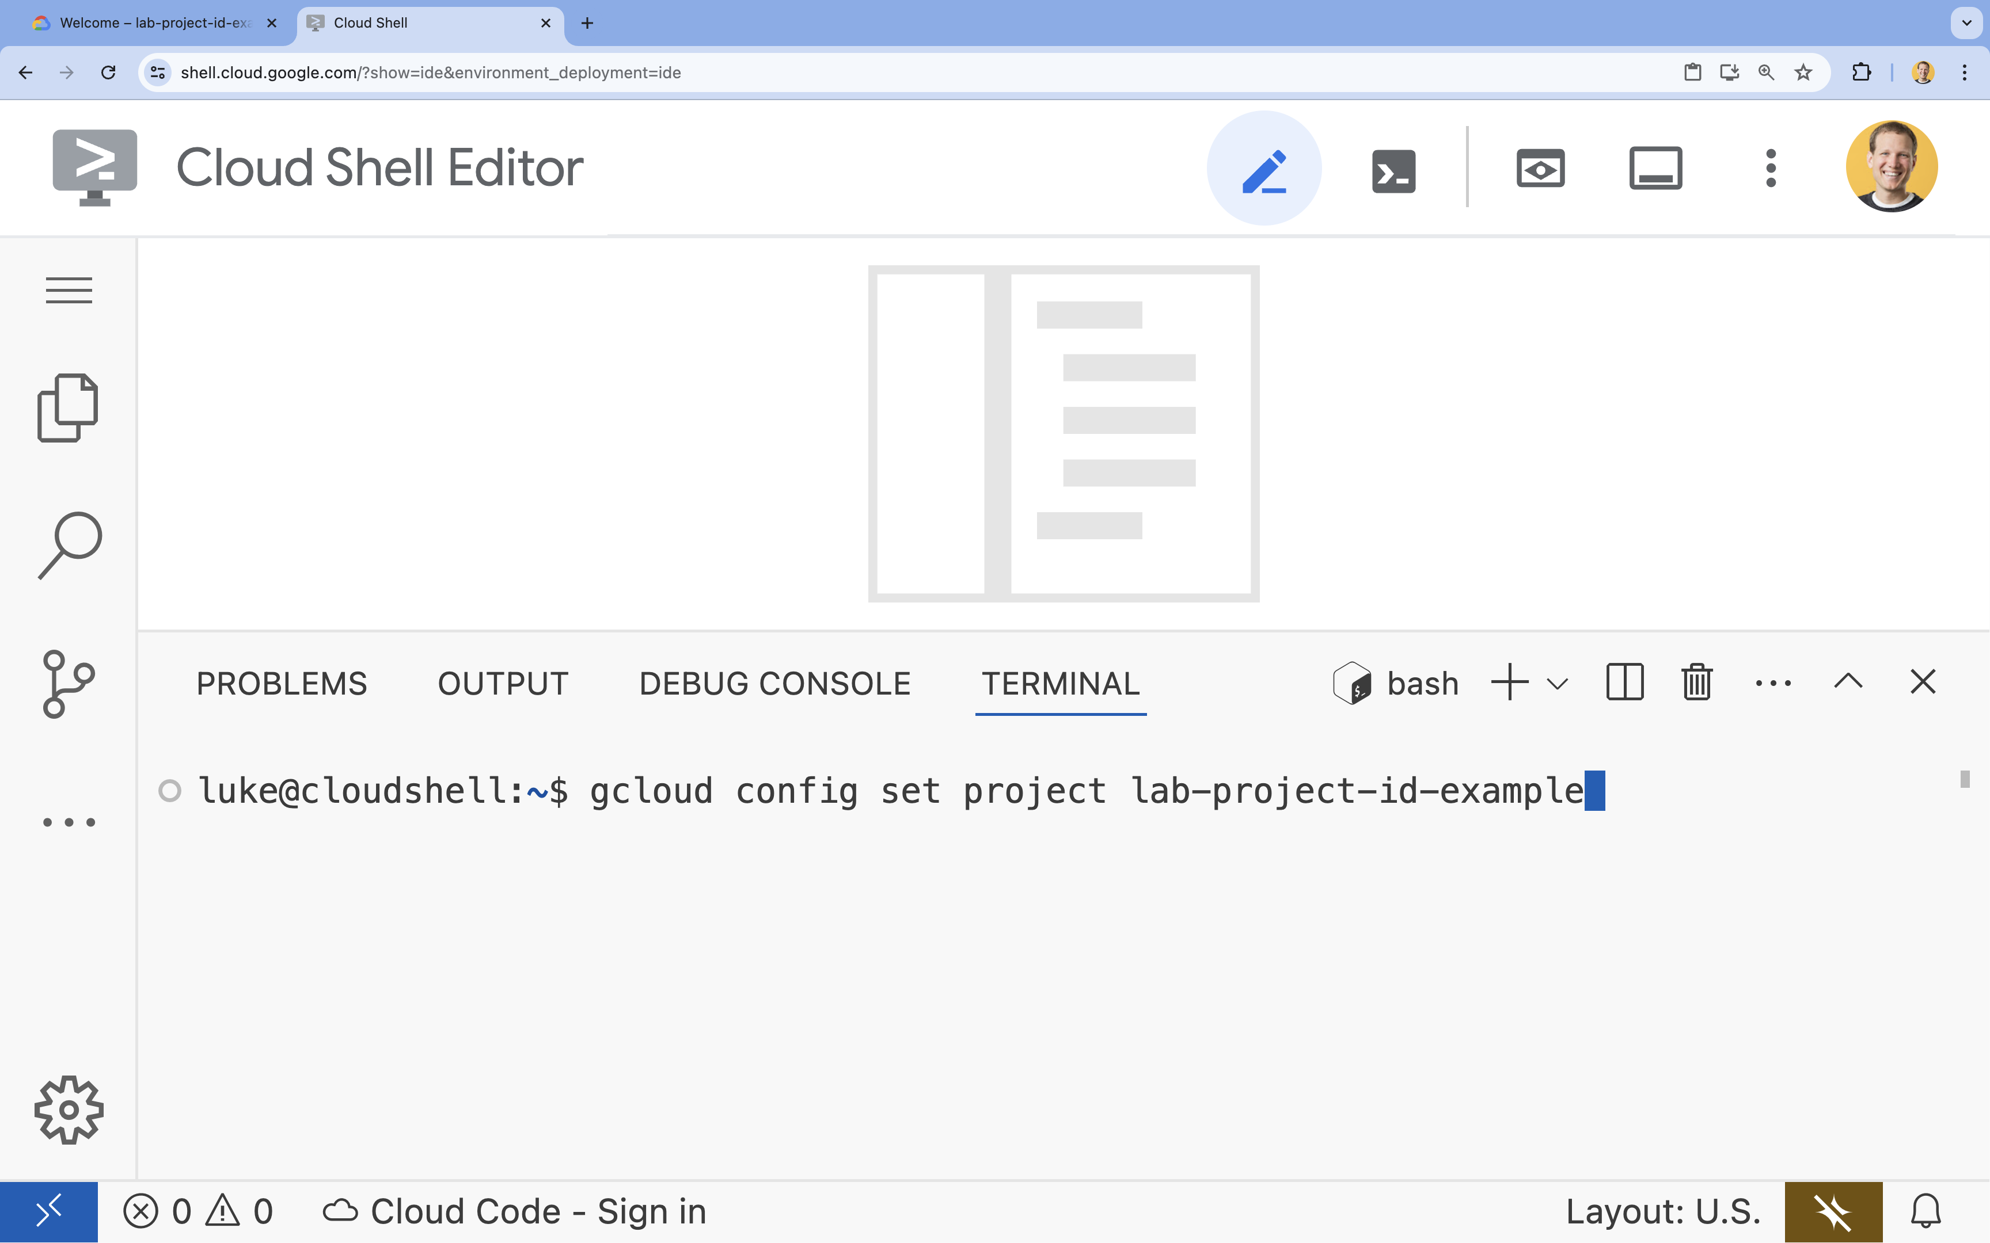1990x1243 pixels.
Task: Select the DEBUG CONSOLE tab
Action: (775, 683)
